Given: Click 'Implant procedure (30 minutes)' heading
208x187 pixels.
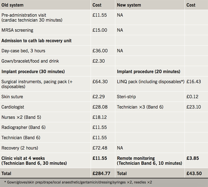Looking at the screenshot, I should click(33, 71).
